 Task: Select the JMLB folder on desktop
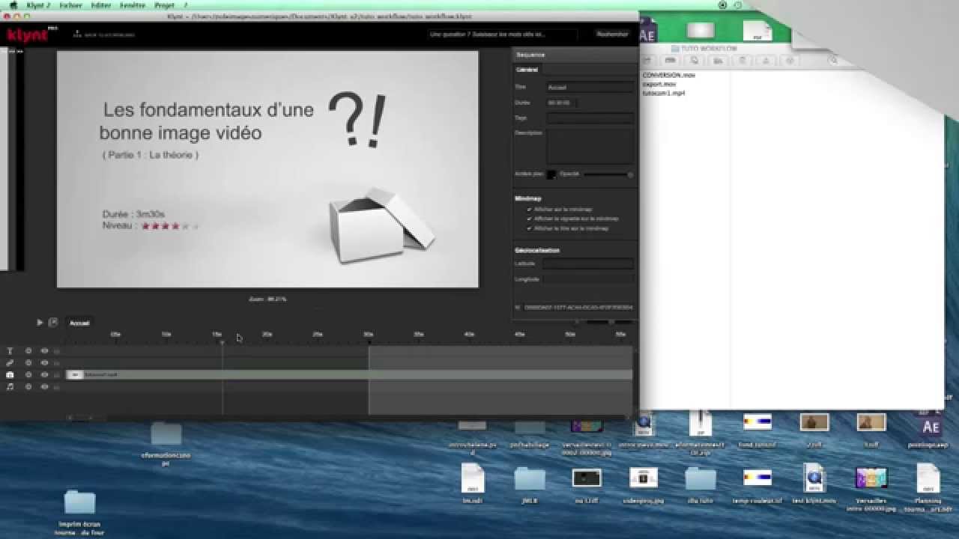coord(530,483)
